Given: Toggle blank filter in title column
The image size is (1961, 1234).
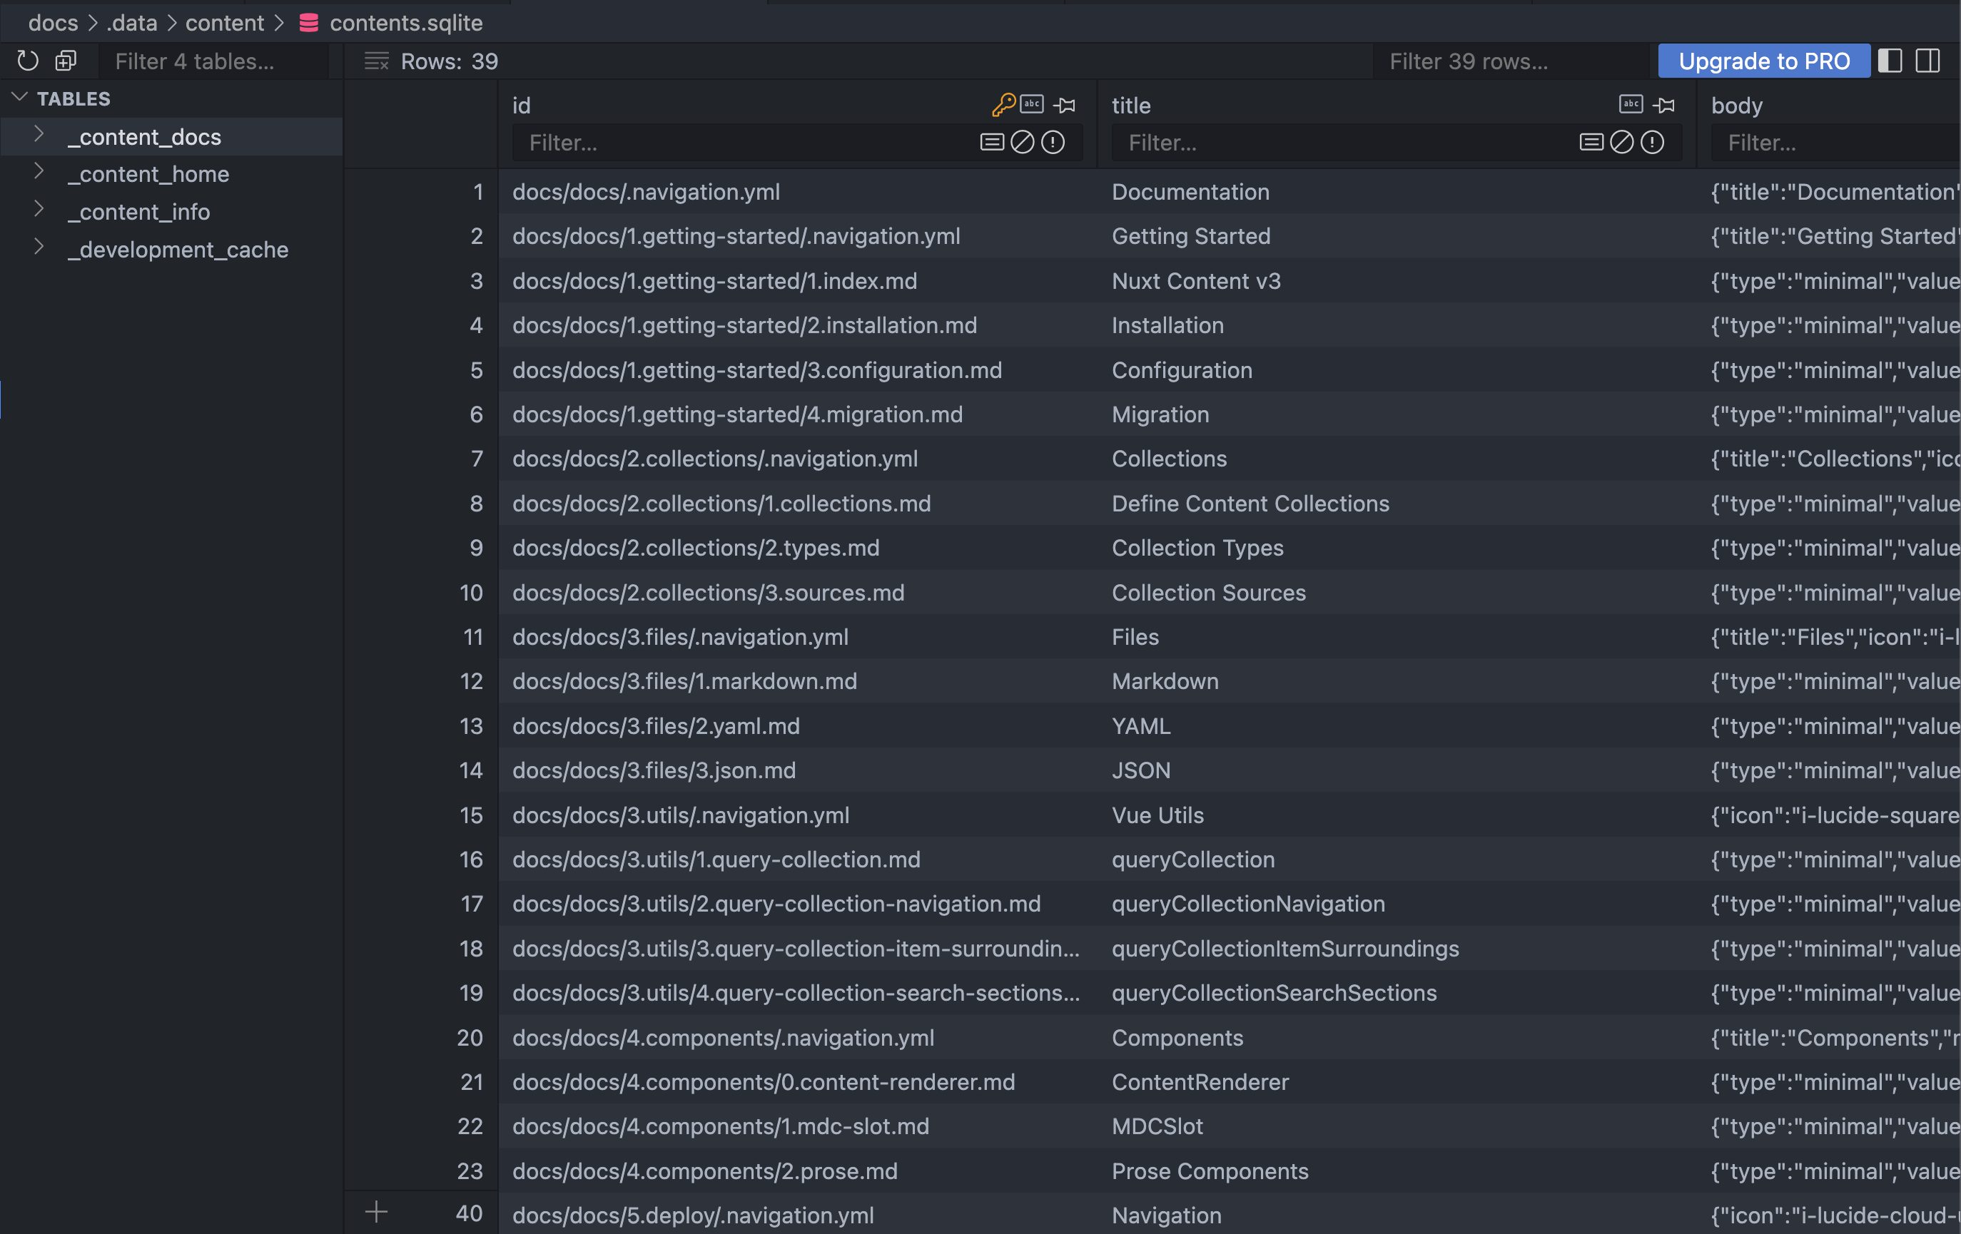Looking at the screenshot, I should tap(1591, 143).
